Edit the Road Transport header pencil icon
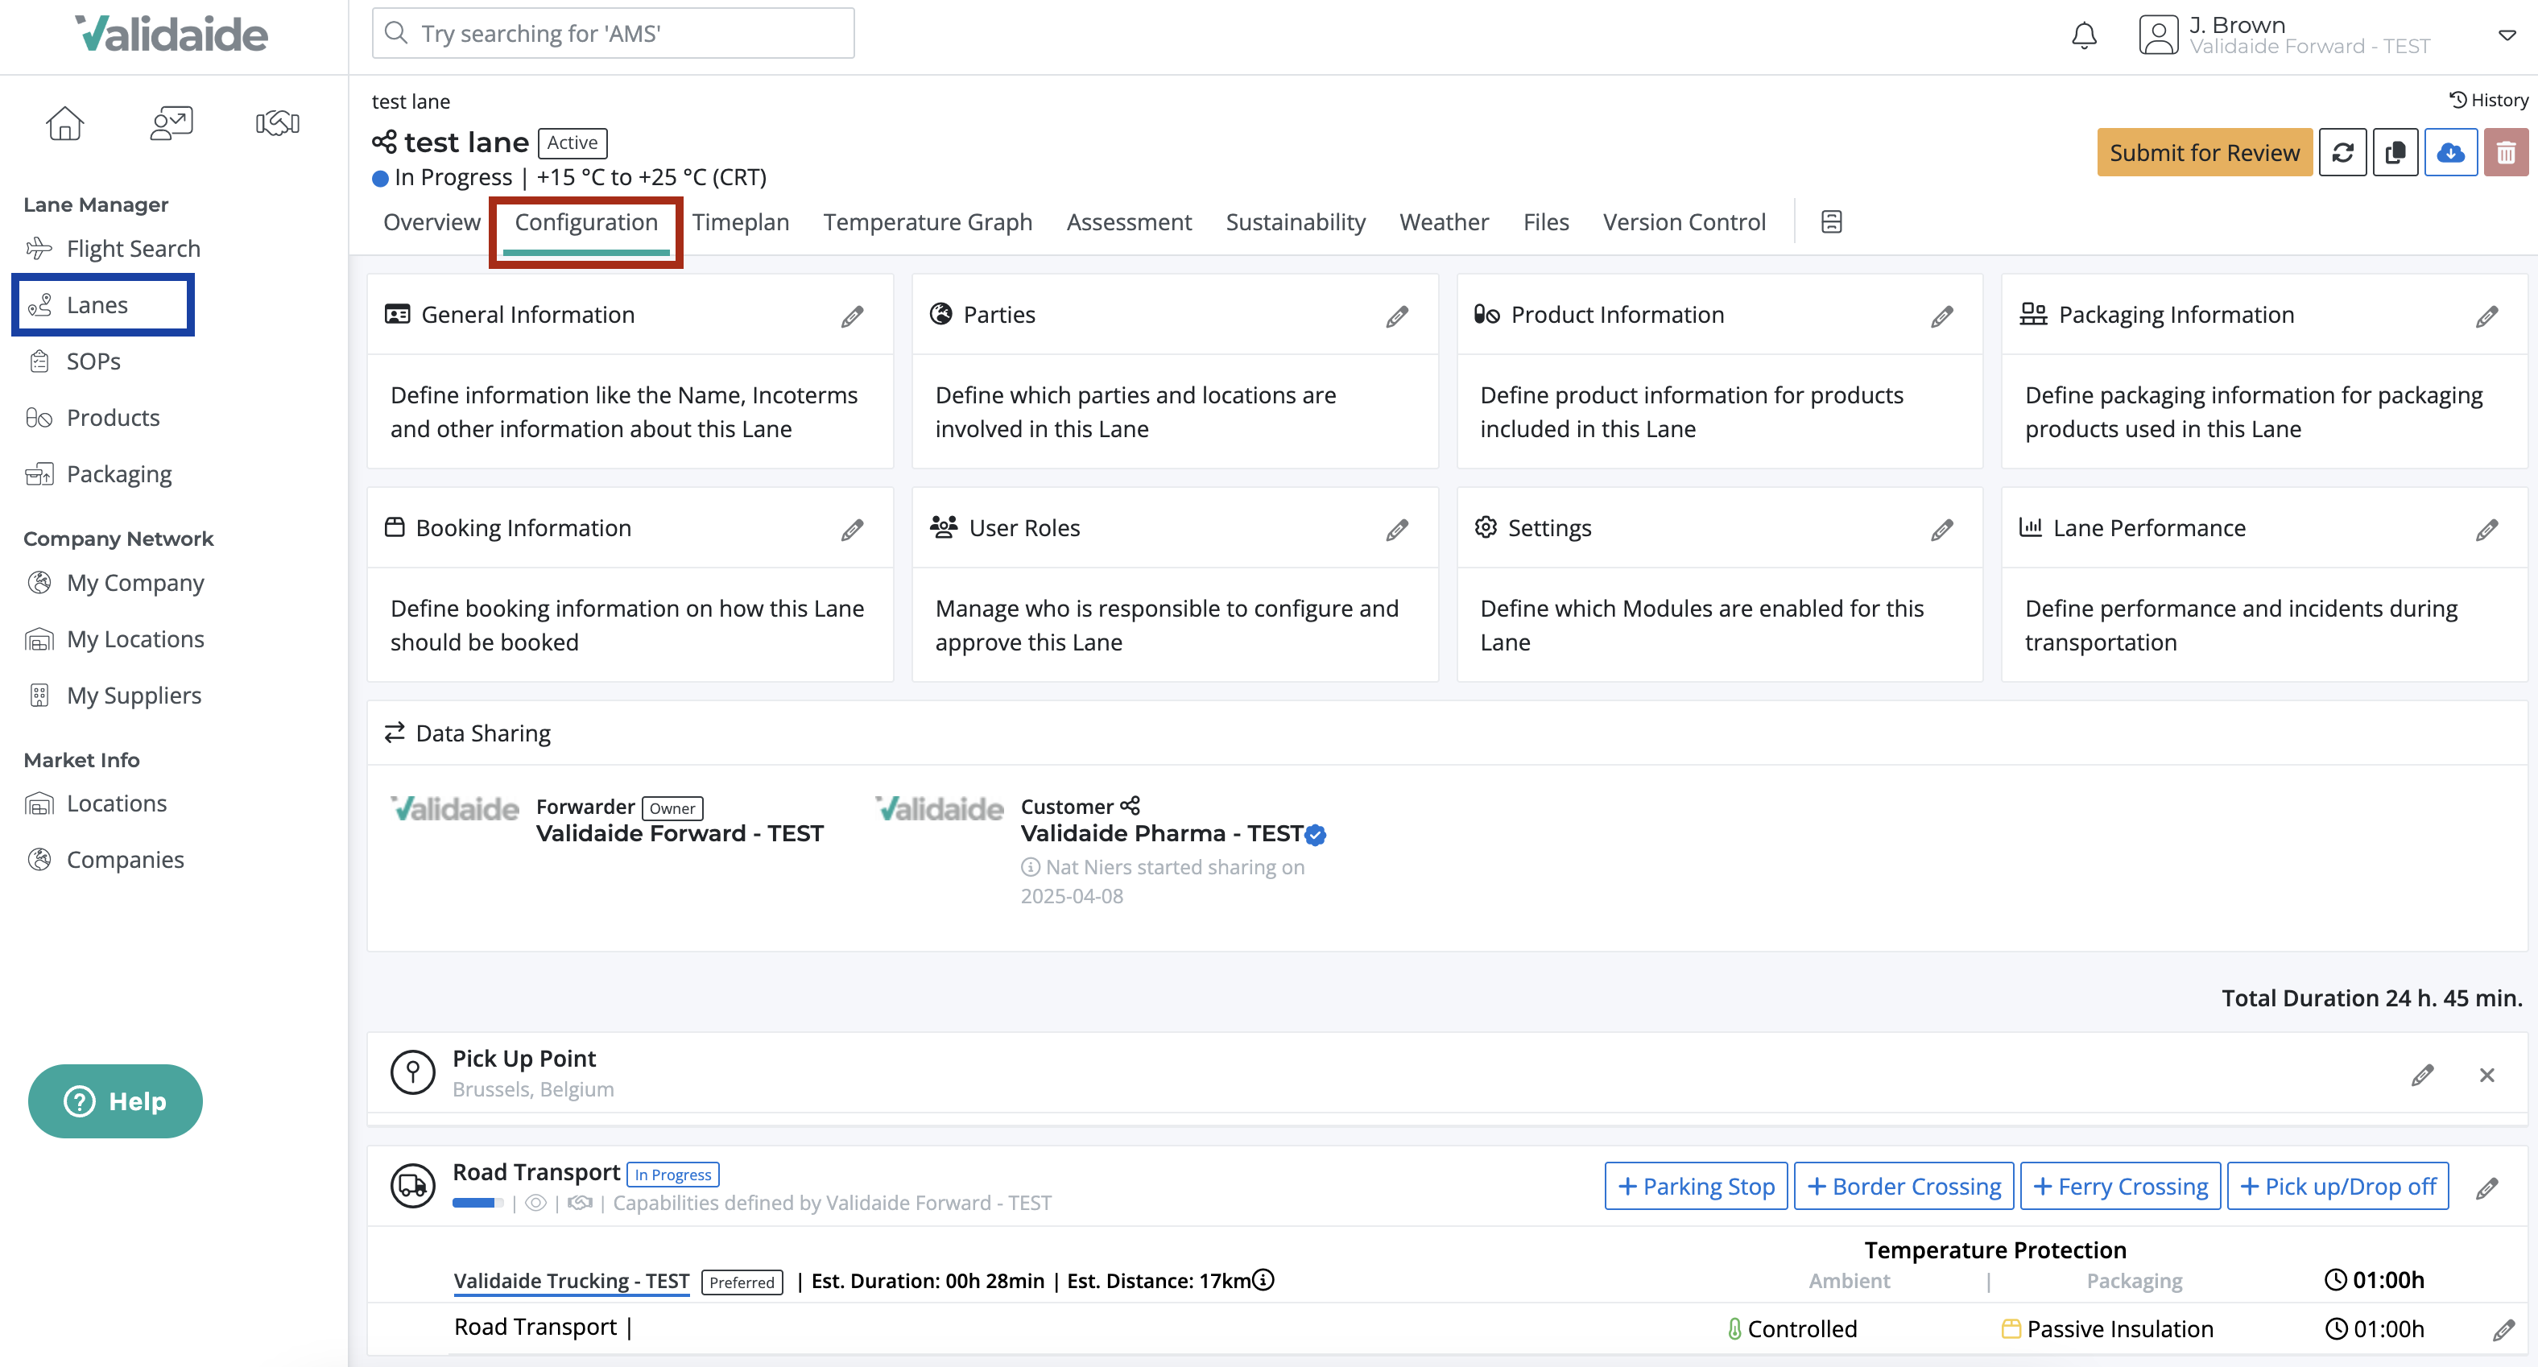The width and height of the screenshot is (2538, 1367). [x=2486, y=1187]
